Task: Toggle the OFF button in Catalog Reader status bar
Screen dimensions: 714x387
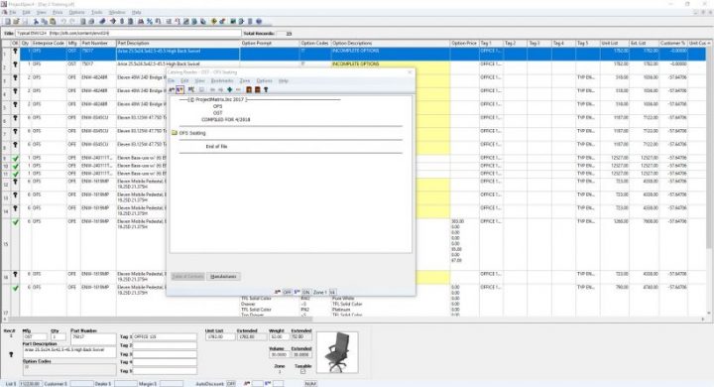Action: 287,292
